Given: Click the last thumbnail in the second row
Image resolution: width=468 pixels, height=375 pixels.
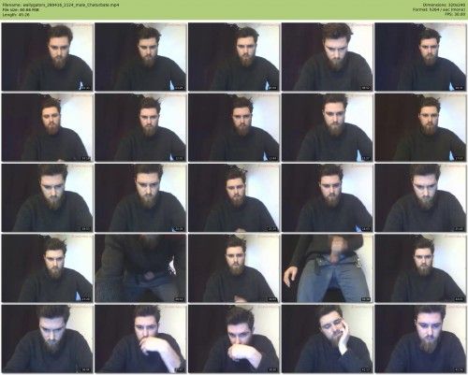Looking at the screenshot, I should point(420,127).
